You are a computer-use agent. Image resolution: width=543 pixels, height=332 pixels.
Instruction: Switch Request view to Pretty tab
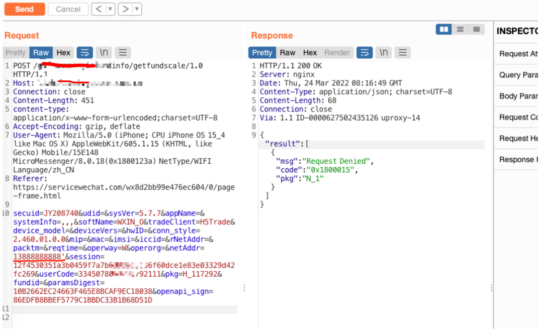tap(16, 53)
